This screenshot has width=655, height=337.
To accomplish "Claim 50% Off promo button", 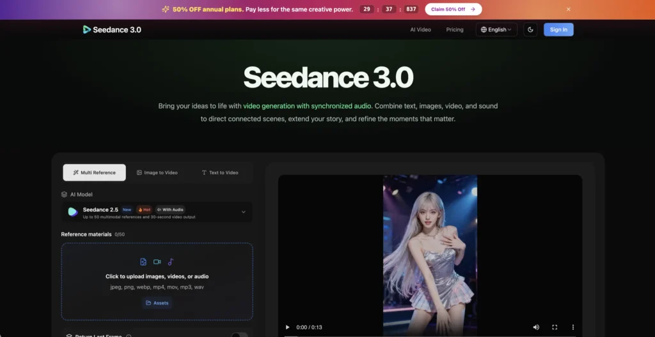I will pos(454,9).
